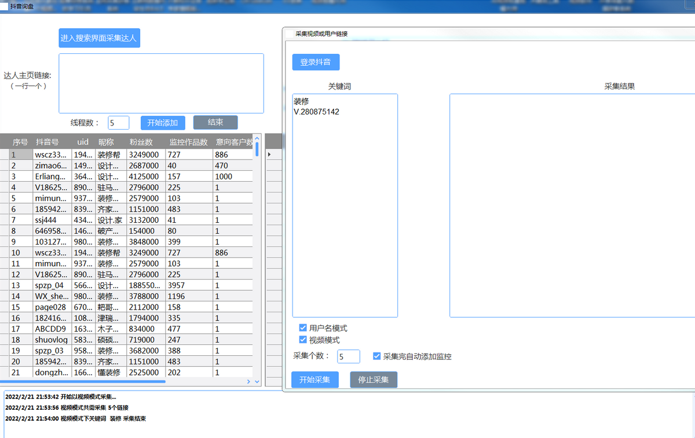Select the 646958... 抖音号 cell
The width and height of the screenshot is (695, 438).
(x=52, y=231)
